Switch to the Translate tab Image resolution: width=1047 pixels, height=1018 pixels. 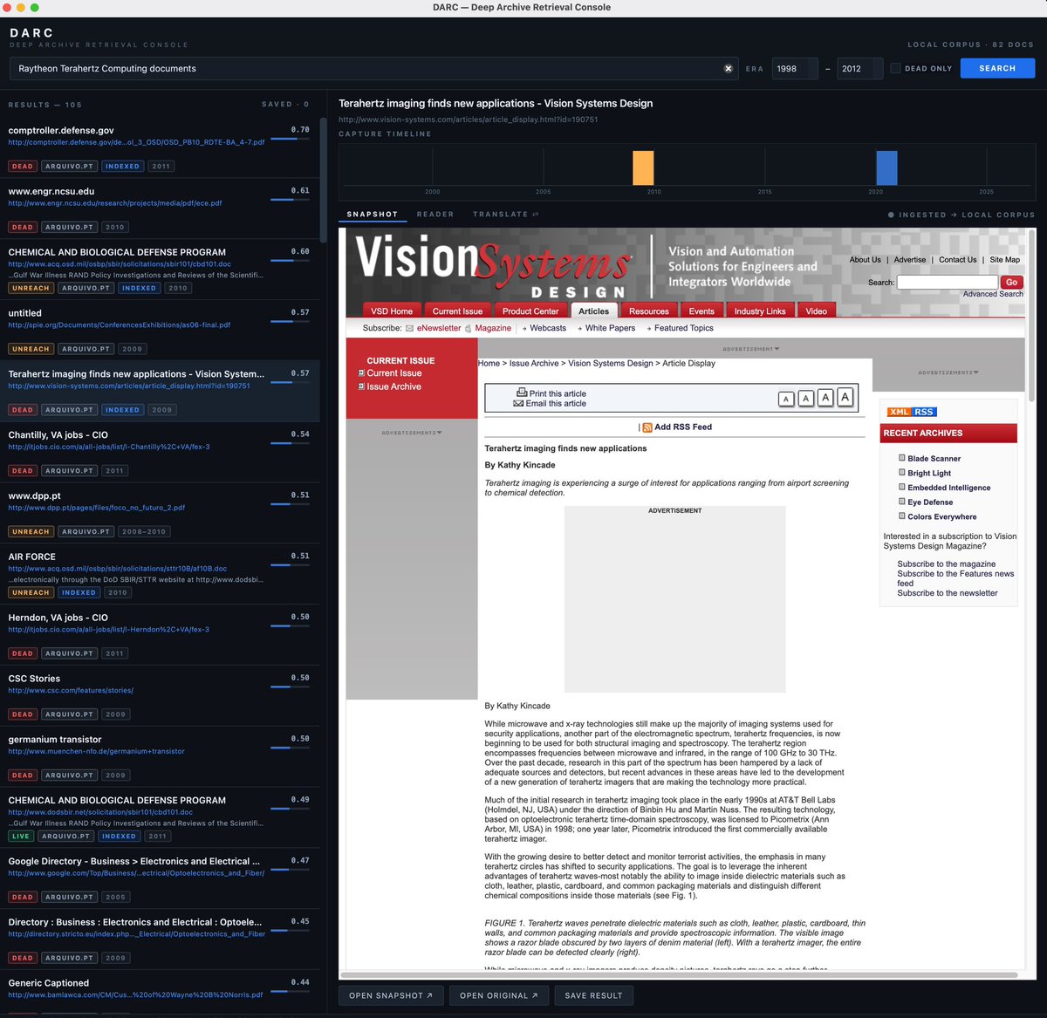click(x=505, y=214)
